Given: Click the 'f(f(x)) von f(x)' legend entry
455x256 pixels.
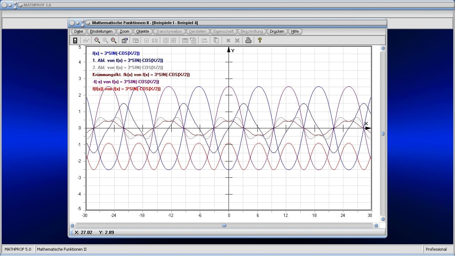Looking at the screenshot, I should [x=126, y=89].
